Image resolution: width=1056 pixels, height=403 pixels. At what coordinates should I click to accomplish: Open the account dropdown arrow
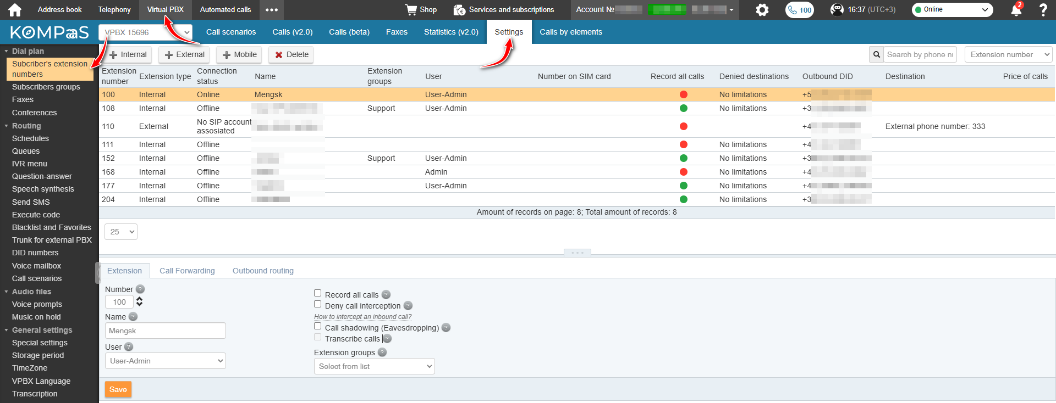pos(732,10)
